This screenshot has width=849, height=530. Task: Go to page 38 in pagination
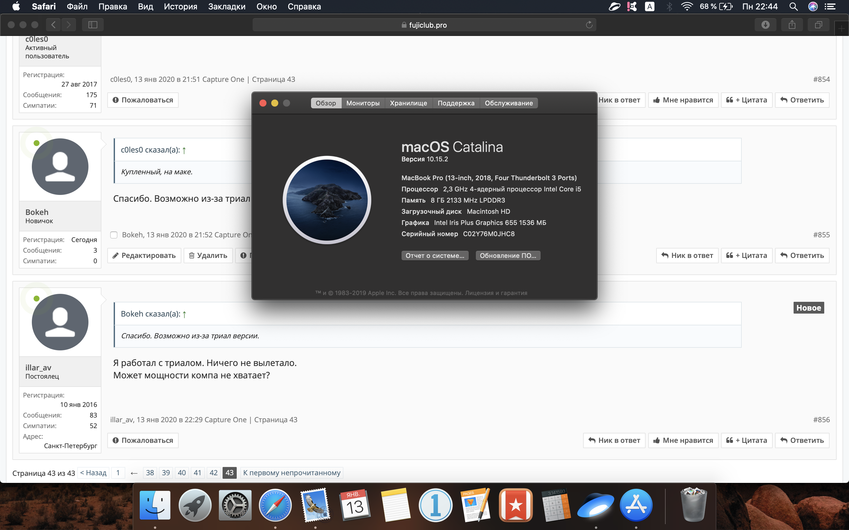click(150, 473)
